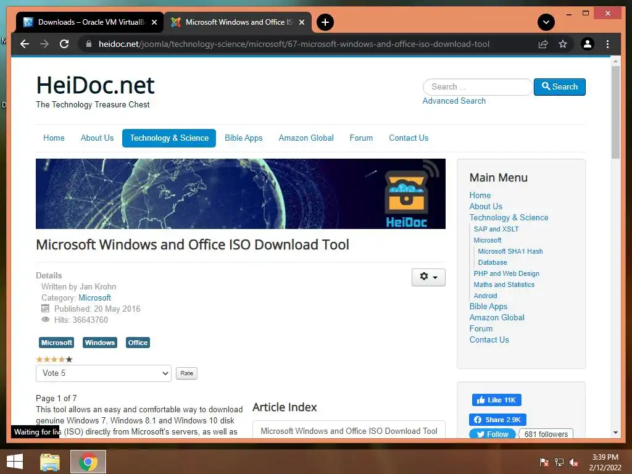Open Amazon Global in the Main Menu sidebar
632x474 pixels.
pos(497,318)
